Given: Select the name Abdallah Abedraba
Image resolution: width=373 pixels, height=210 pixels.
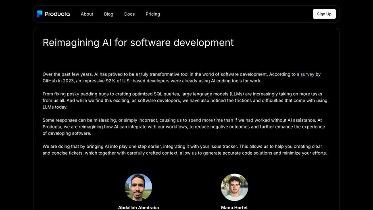Looking at the screenshot, I should click(138, 208).
